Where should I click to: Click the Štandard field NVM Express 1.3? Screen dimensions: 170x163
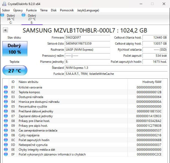116,68
